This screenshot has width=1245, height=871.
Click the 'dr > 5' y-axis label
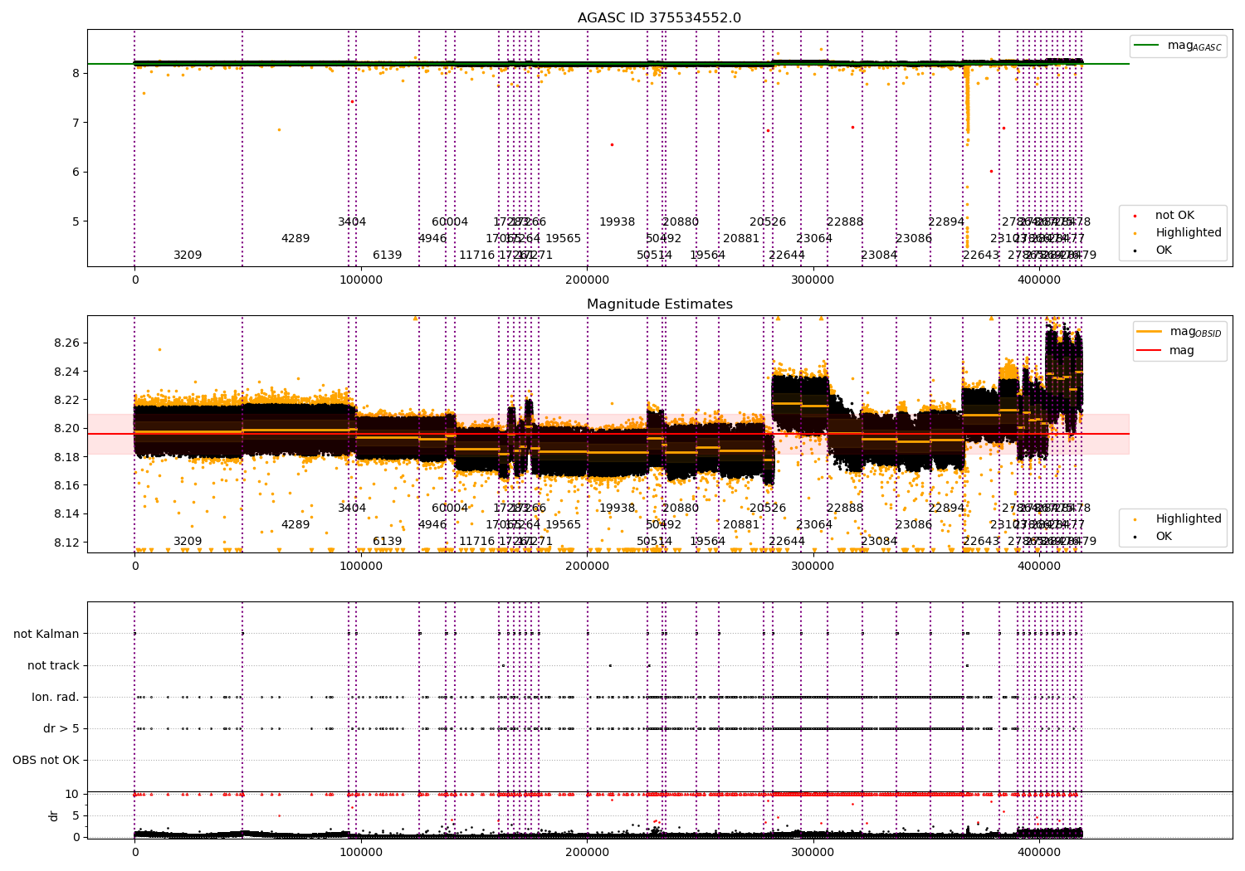61,728
